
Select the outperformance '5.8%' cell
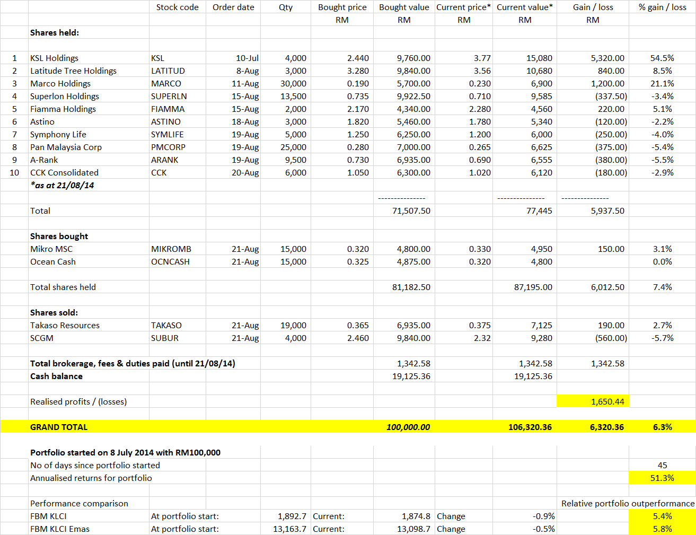(663, 529)
